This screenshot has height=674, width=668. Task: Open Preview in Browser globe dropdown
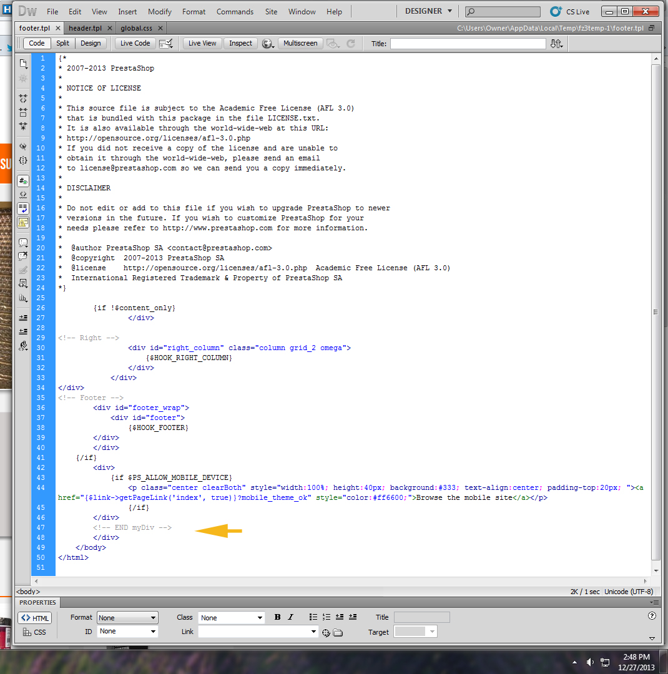point(268,44)
